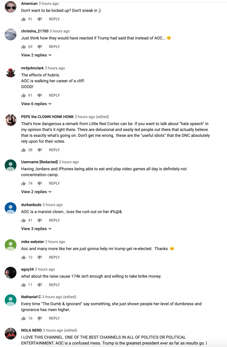Dislike PEPE the CLOWN HONK HONK's comment
The image size is (227, 347).
[x=40, y=150]
